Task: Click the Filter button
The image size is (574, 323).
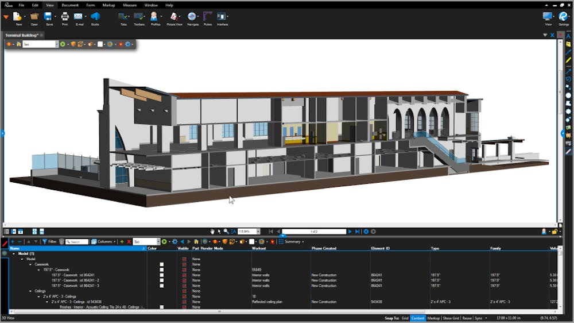Action: [x=49, y=241]
